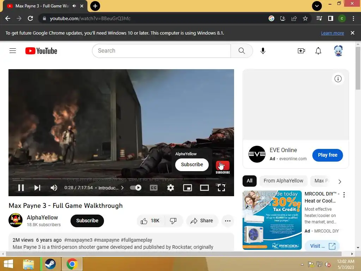Mute the video player volume
This screenshot has width=361, height=271.
tap(54, 188)
